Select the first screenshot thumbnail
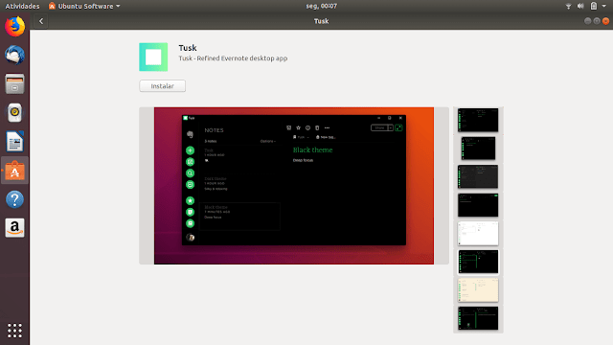The width and height of the screenshot is (613, 345). (x=478, y=120)
